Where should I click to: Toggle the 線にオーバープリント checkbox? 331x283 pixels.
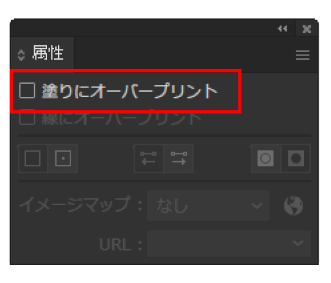point(27,117)
